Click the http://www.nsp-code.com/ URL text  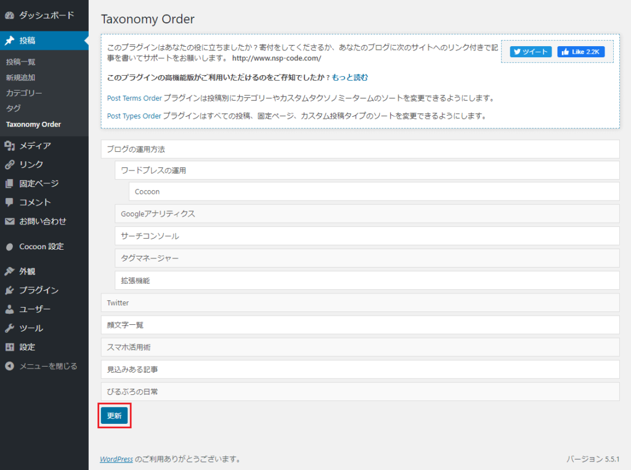277,58
